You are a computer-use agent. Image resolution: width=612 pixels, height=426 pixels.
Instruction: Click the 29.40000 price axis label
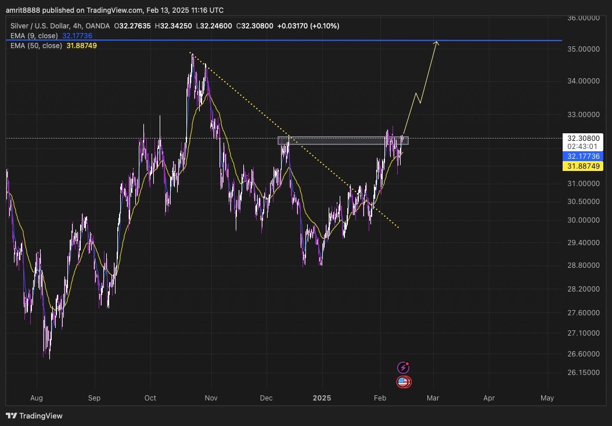(x=583, y=243)
